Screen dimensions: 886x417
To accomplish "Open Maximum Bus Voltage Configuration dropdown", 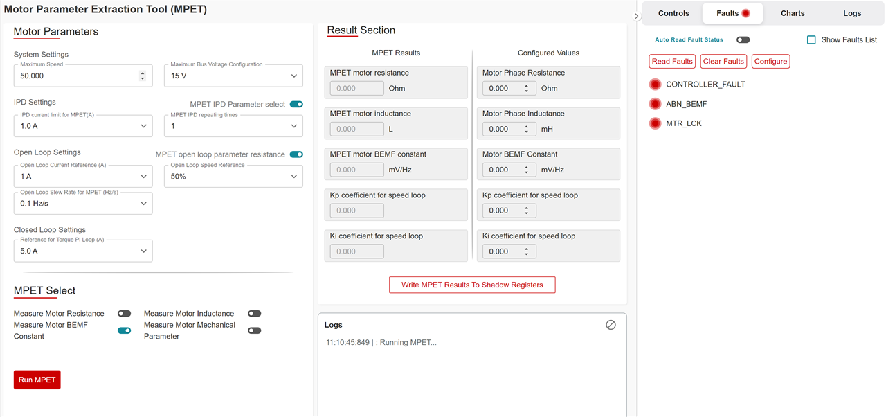I will pyautogui.click(x=233, y=76).
